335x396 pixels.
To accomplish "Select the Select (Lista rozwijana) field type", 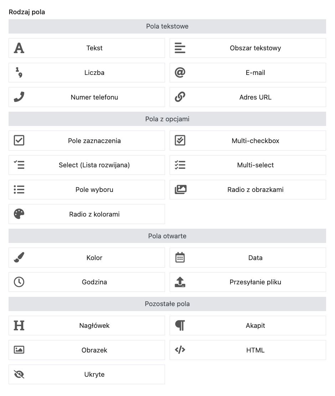I will point(94,165).
